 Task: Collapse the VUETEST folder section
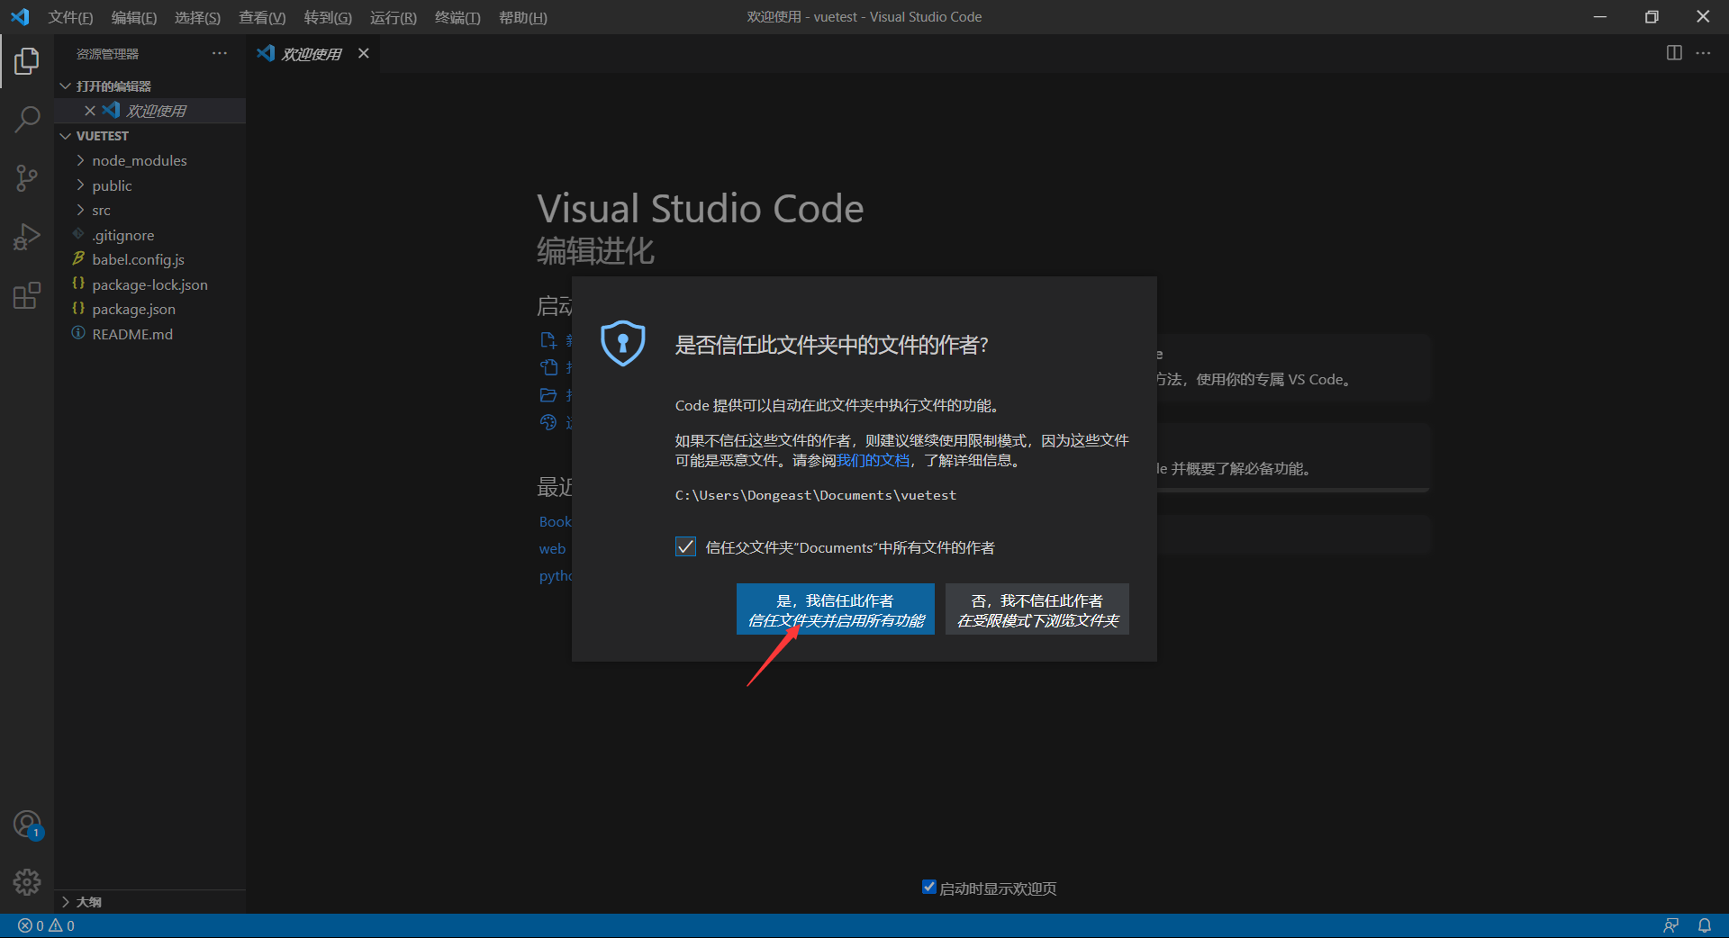click(65, 136)
